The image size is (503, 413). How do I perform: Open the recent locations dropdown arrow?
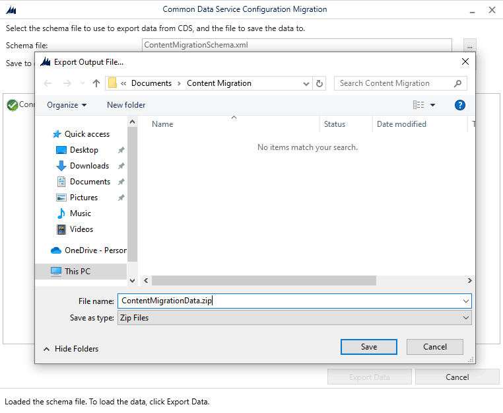coord(83,83)
